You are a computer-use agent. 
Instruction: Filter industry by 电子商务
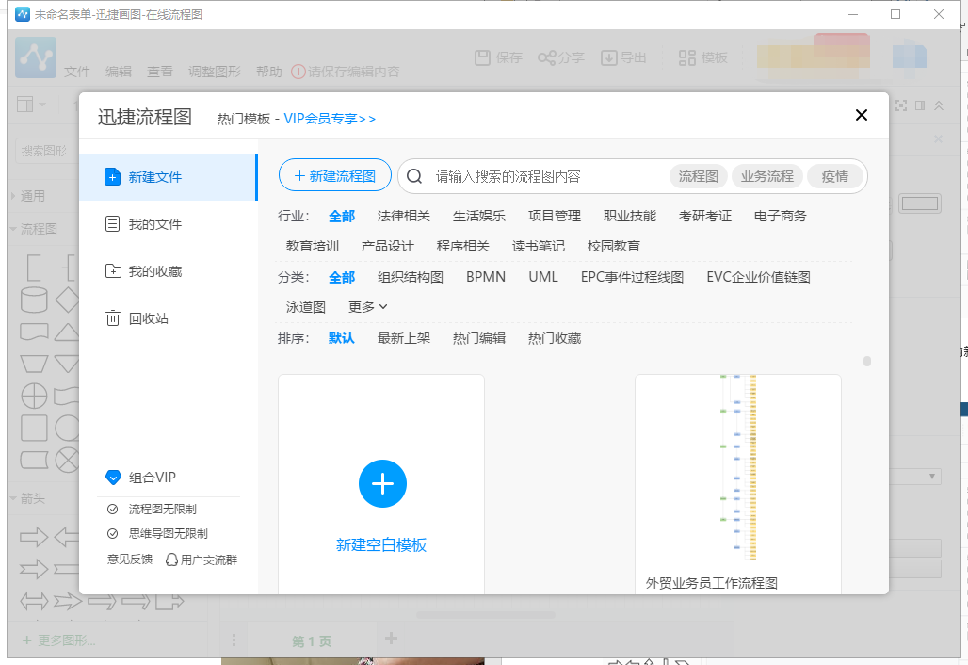click(780, 216)
